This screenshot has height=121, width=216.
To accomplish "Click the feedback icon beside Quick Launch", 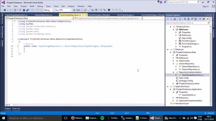I will tap(165, 2).
